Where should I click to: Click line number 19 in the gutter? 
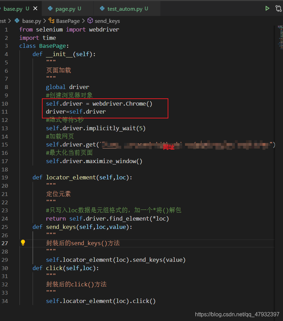[x=5, y=178]
